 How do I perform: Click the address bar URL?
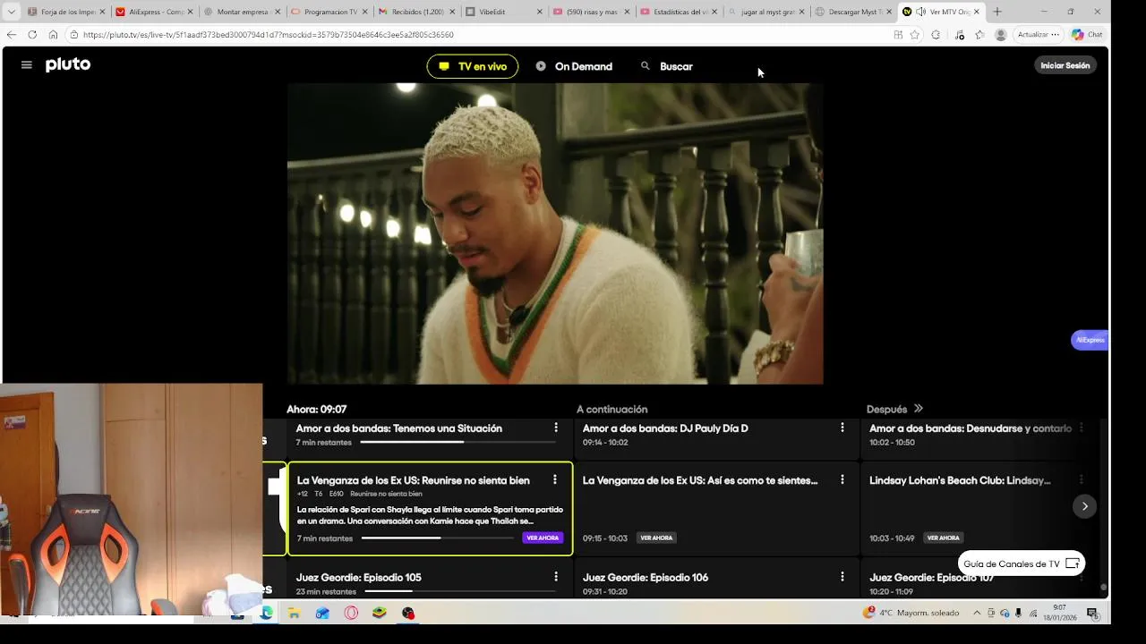[269, 35]
